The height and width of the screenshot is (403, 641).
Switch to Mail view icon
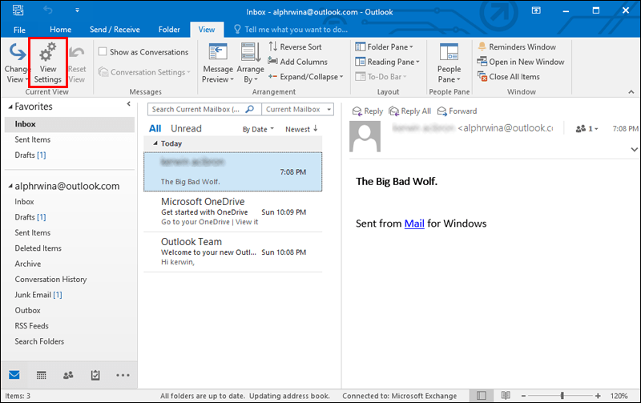pos(14,375)
